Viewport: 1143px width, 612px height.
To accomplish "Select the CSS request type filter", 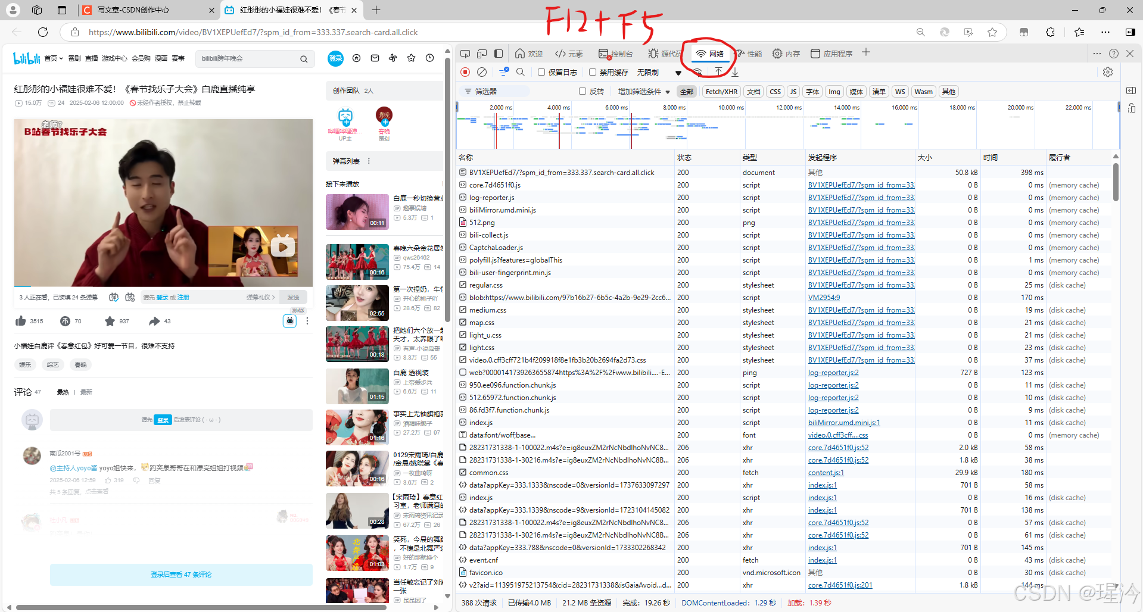I will pos(775,92).
